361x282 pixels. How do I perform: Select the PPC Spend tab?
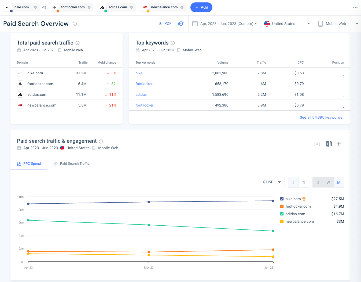29,163
